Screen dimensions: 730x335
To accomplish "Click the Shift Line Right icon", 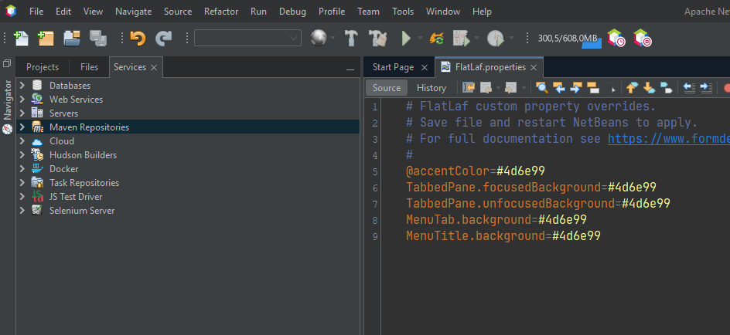I will coord(706,87).
